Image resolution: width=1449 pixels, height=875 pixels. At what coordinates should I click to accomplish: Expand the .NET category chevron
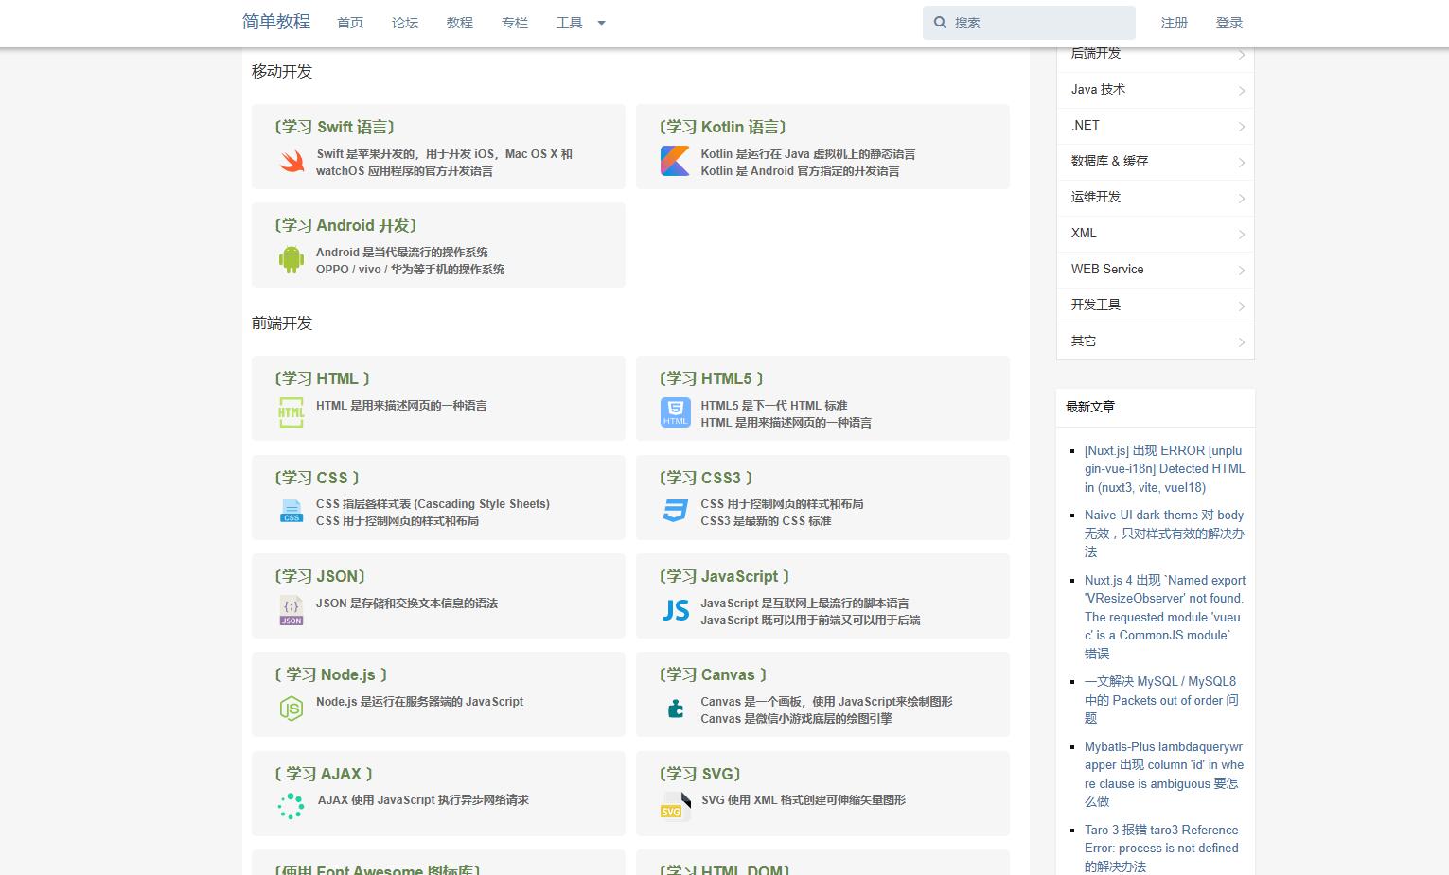pos(1241,127)
